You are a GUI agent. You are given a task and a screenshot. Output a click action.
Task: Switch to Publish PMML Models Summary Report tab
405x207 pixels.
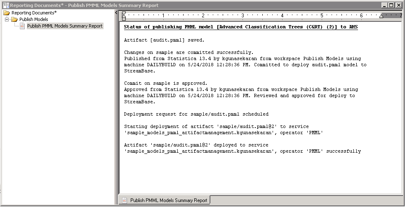(165, 200)
